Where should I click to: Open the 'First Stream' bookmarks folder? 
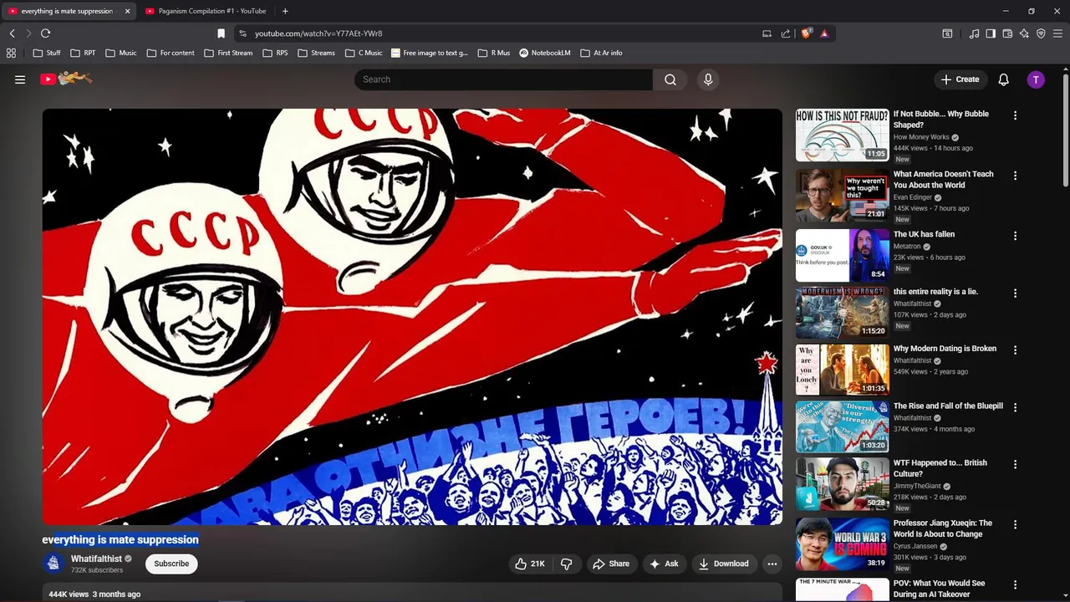(228, 53)
